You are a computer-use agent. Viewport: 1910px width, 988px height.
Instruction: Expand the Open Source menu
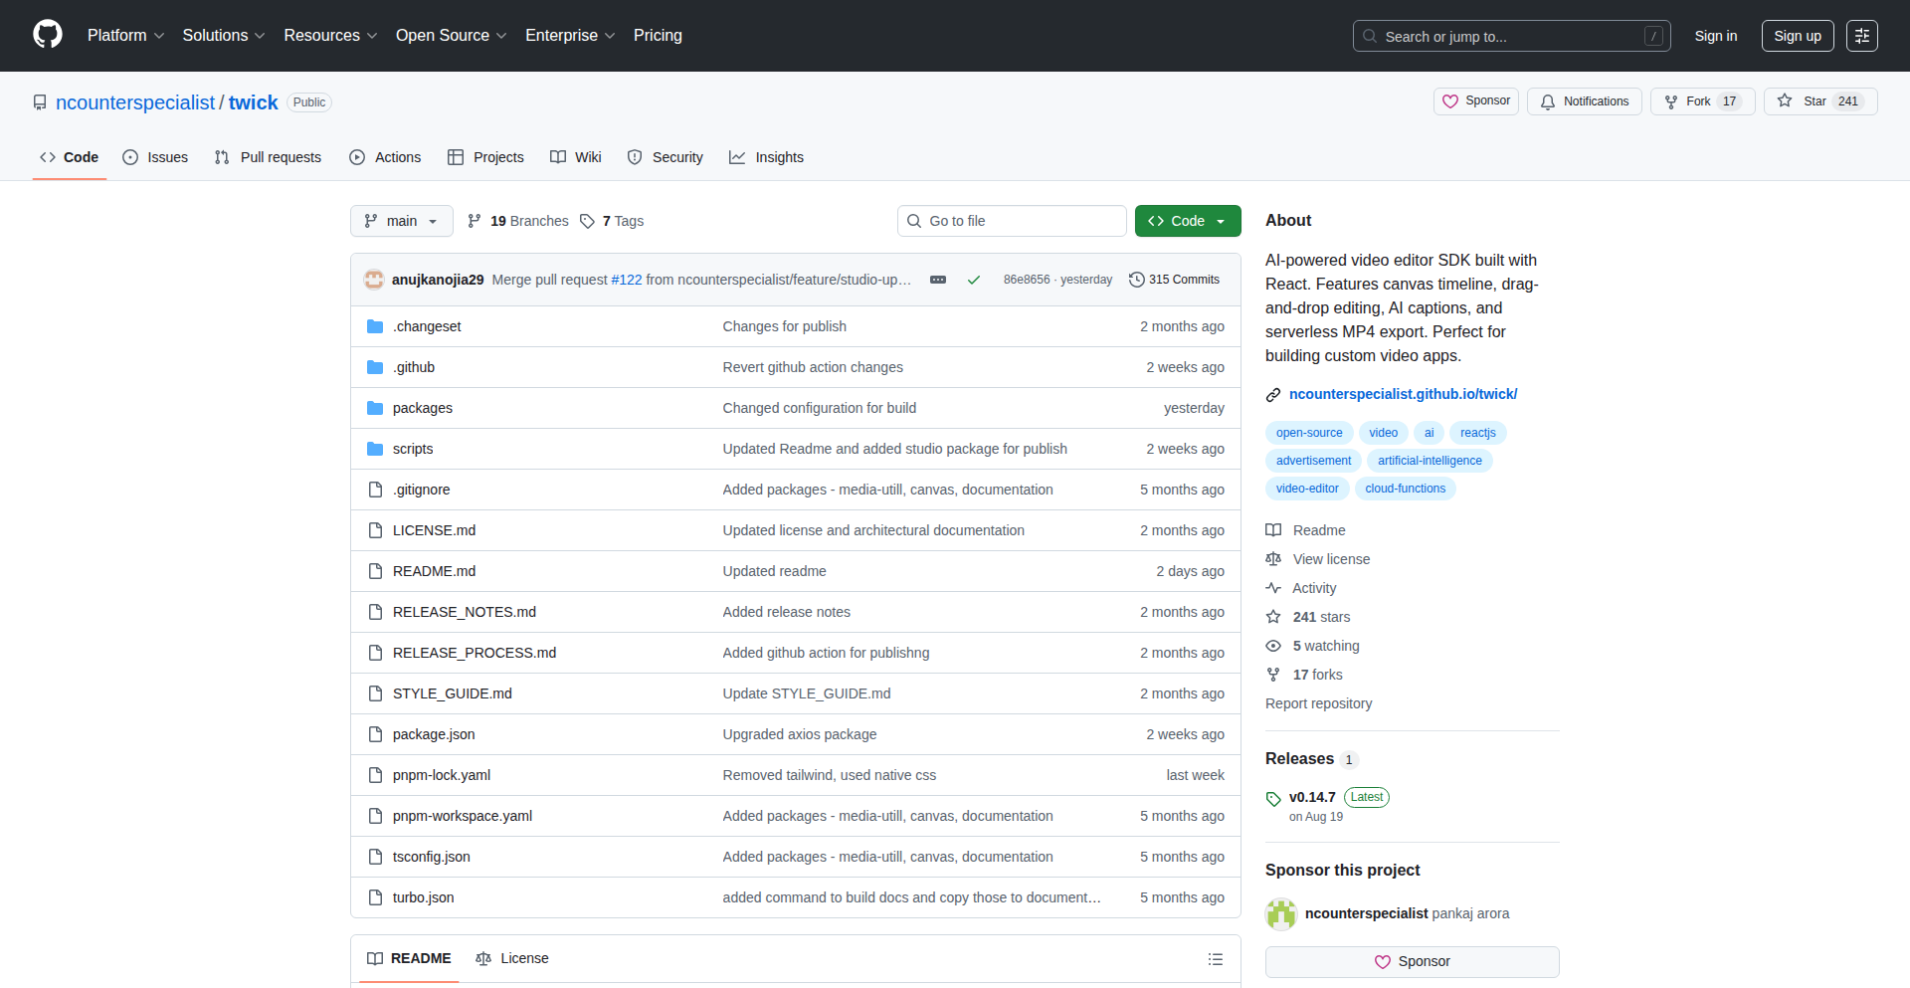452,36
